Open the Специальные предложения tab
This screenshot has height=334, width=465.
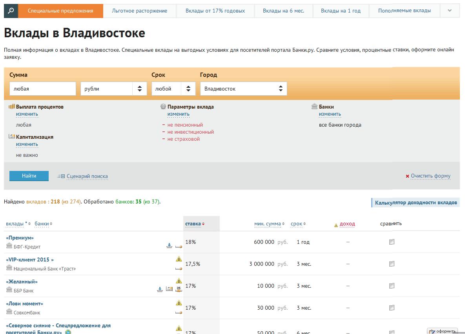point(60,11)
